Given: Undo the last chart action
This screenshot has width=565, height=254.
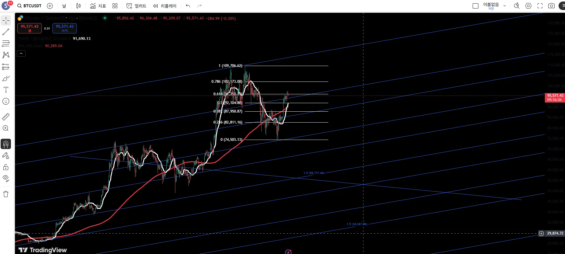Looking at the screenshot, I should [x=188, y=6].
